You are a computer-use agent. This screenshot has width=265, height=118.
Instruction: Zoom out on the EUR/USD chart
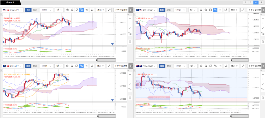206,10
